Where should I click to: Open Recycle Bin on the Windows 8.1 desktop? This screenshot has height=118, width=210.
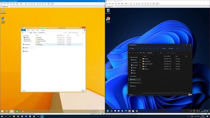tap(3, 11)
